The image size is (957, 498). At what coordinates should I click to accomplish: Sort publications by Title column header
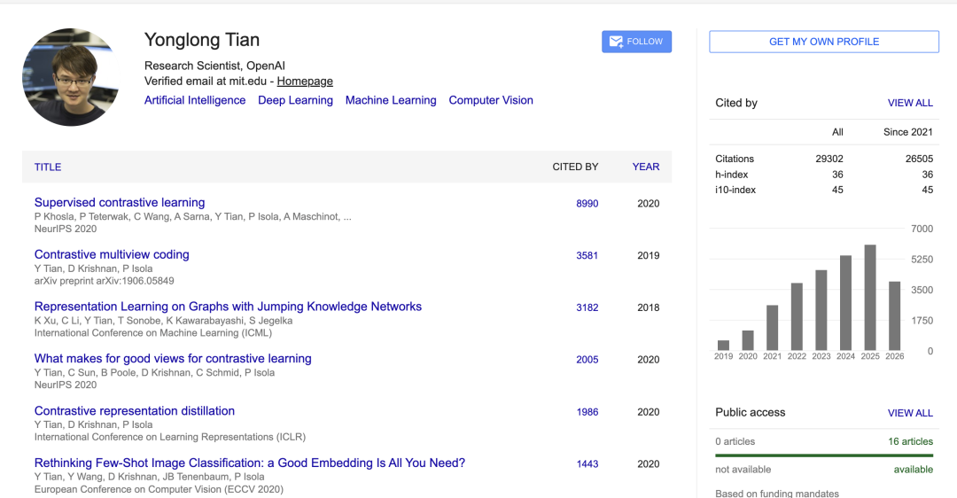[48, 167]
